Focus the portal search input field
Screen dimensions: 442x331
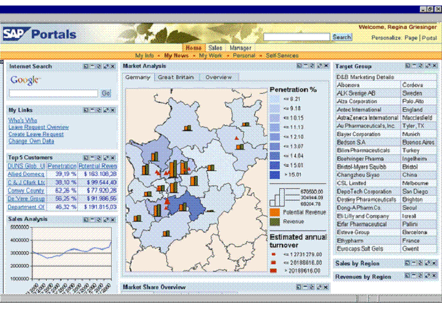(297, 37)
